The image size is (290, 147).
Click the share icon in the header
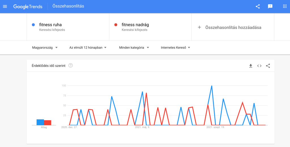coord(258,6)
